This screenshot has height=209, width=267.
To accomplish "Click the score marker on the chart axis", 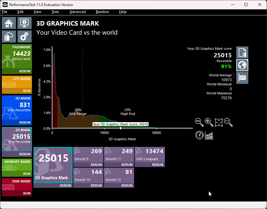I will 121,128.
